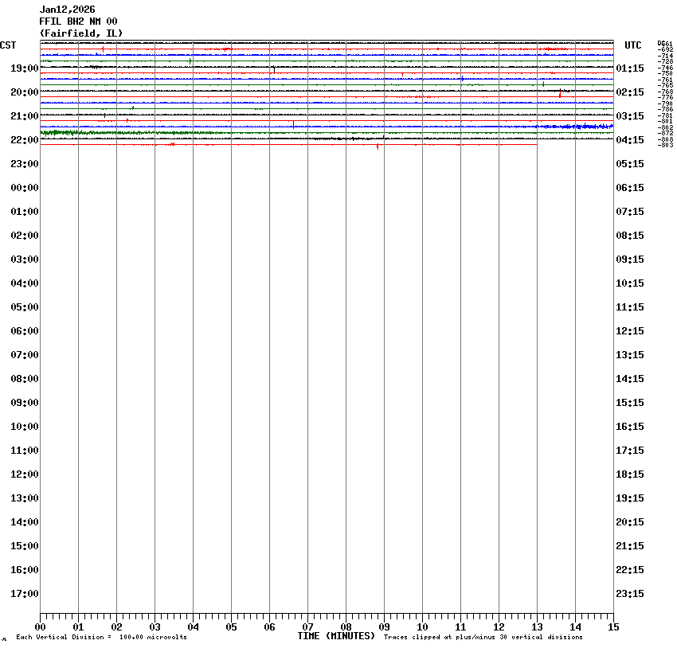The width and height of the screenshot is (677, 648).
Task: Select the FFIL BH2 NM 00 station label
Action: (78, 21)
